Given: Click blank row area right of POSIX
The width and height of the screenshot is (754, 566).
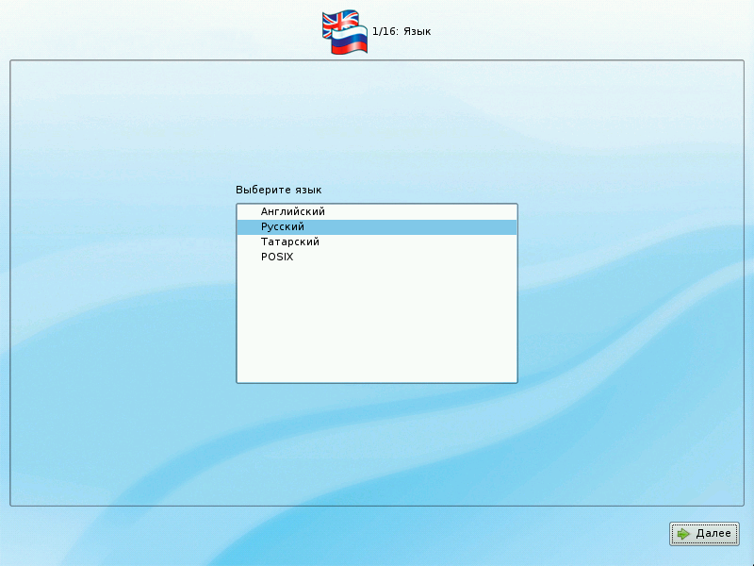Looking at the screenshot, I should coord(424,258).
